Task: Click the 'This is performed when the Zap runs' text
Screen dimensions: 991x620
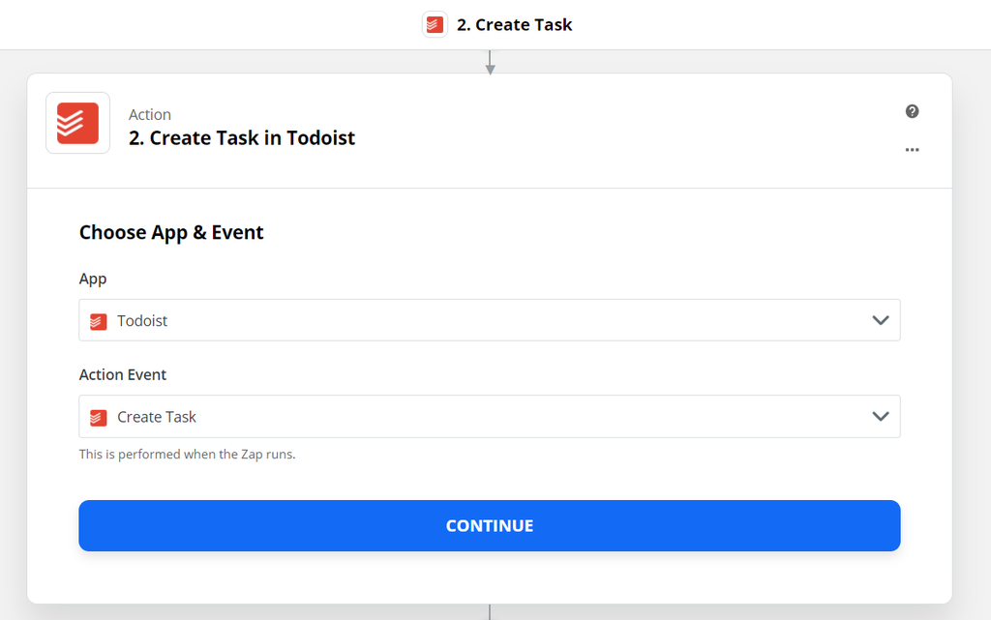Action: (x=188, y=454)
